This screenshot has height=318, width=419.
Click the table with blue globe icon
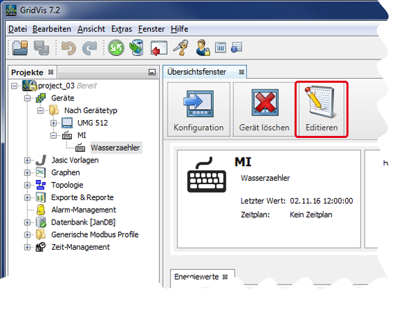coord(237,47)
